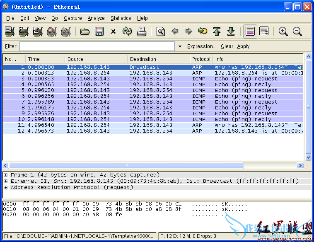Expand the Ethernet II details
This screenshot has height=242, width=314.
point(6,181)
